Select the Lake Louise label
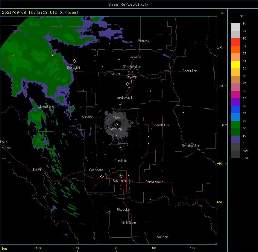The width and height of the screenshot is (258, 252). [5, 145]
